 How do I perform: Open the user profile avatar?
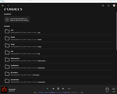tap(114, 6)
